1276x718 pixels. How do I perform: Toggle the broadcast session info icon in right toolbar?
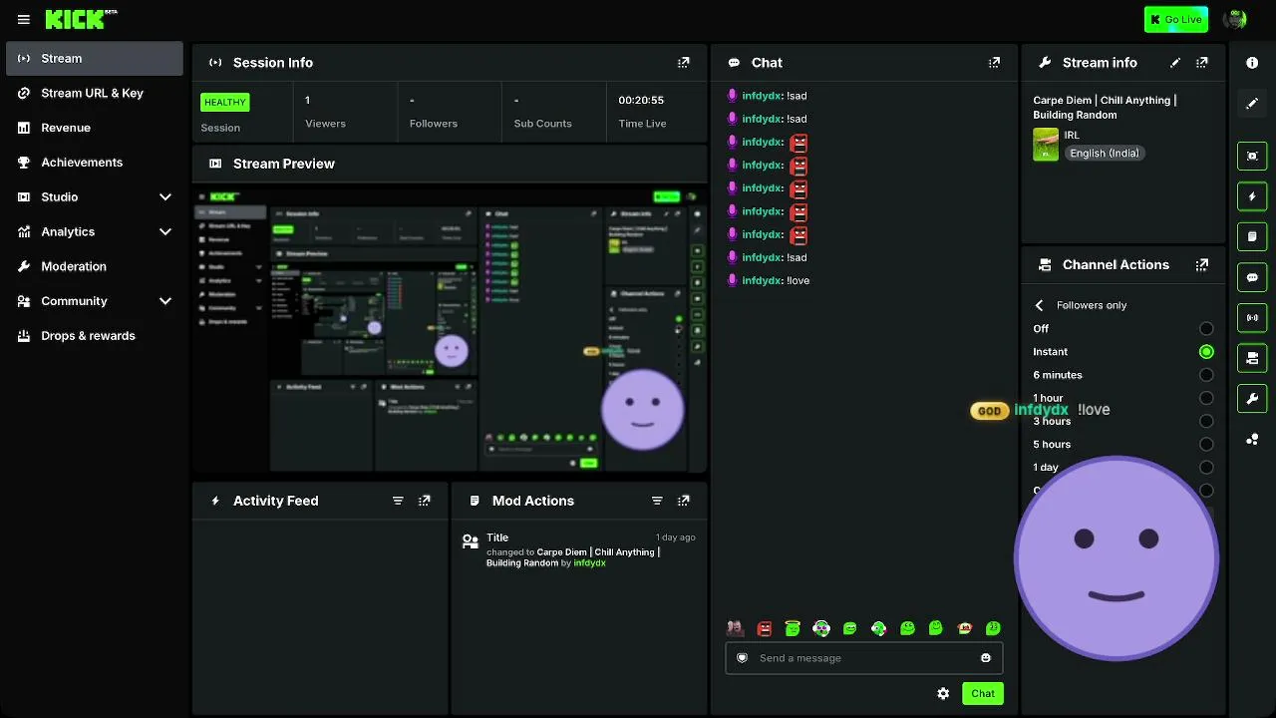pyautogui.click(x=1252, y=318)
